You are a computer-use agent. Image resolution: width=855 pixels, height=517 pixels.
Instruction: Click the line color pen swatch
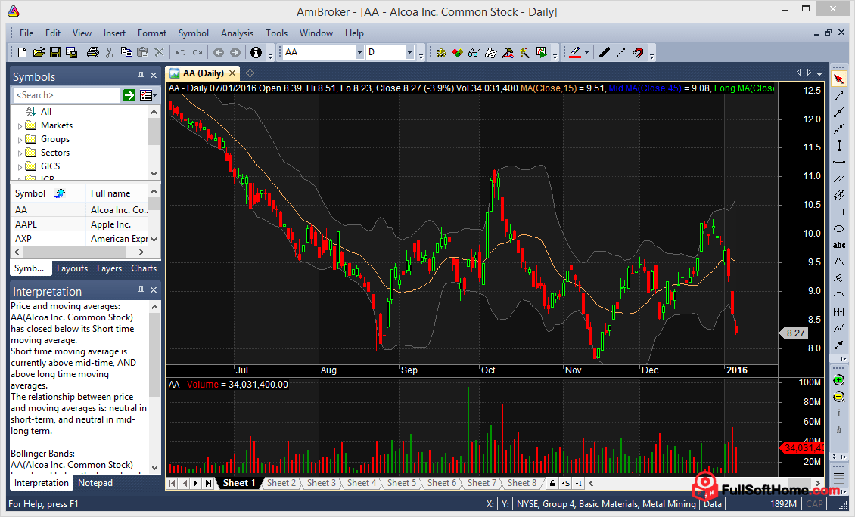tap(575, 52)
